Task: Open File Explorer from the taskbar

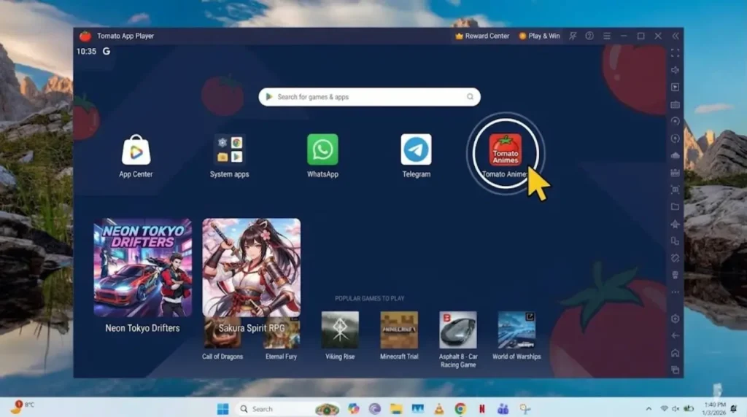Action: point(396,409)
